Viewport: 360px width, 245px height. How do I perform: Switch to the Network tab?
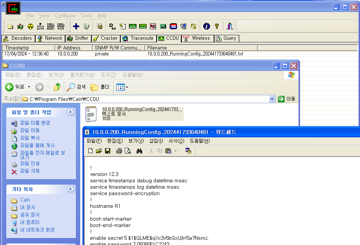pyautogui.click(x=50, y=38)
